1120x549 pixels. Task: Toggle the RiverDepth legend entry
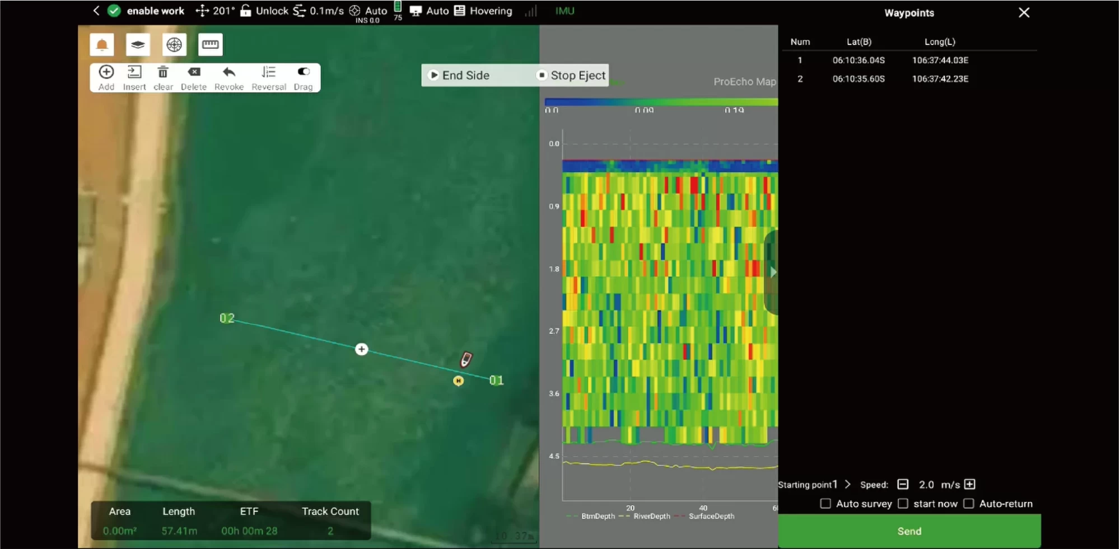pyautogui.click(x=645, y=516)
